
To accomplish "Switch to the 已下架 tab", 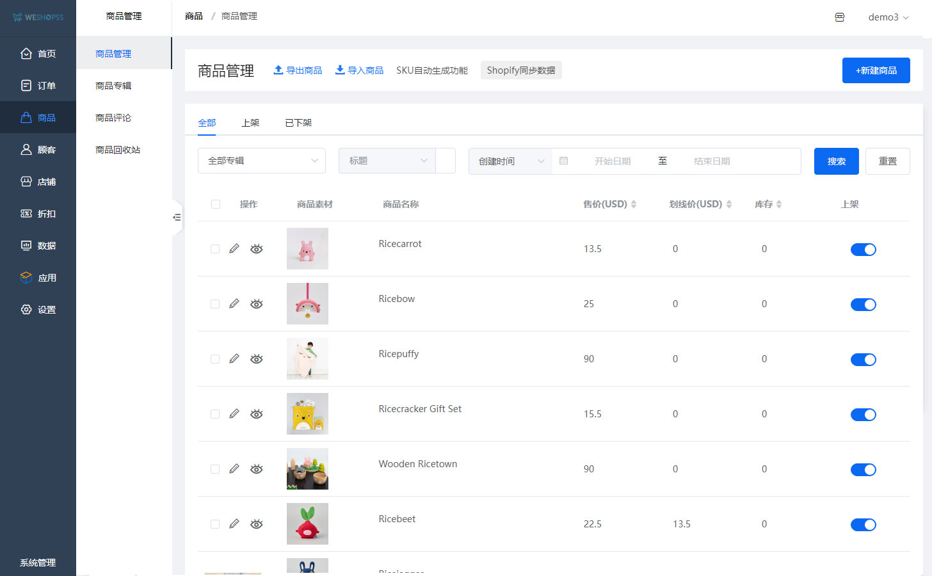I will click(298, 123).
